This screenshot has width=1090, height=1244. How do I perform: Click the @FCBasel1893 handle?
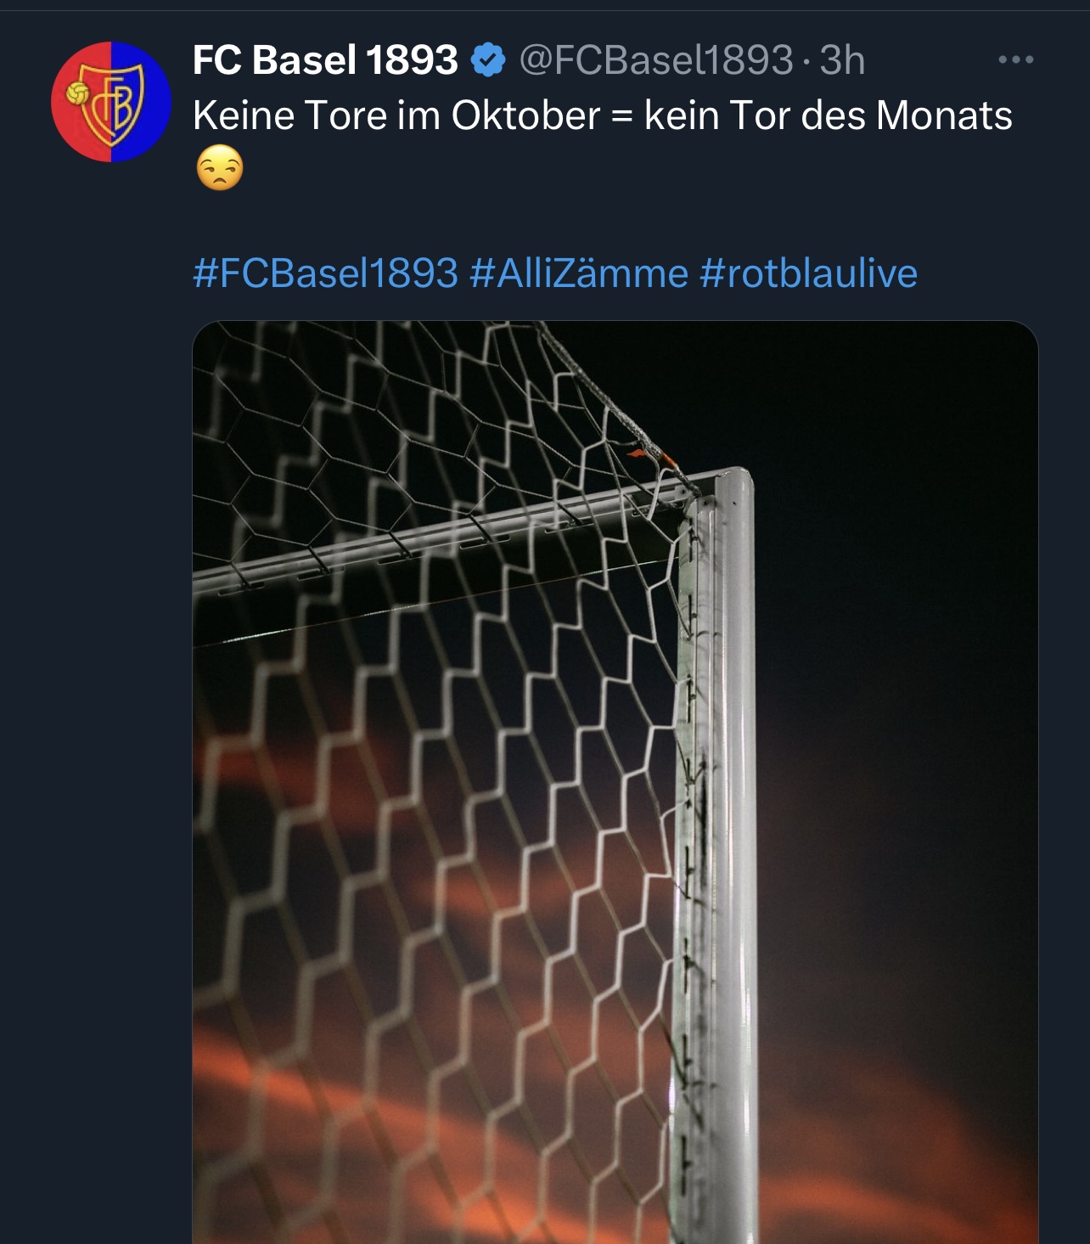[656, 60]
